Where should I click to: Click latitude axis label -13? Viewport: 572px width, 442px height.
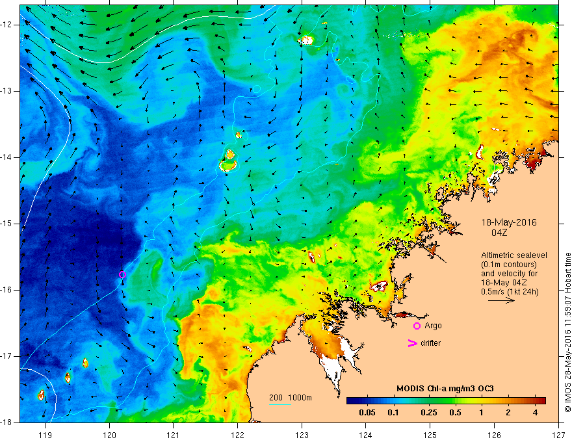pos(6,91)
